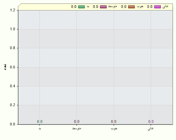Screen dimensions: 176x140
Task: Select the عالی legend label
Action: point(165,7)
